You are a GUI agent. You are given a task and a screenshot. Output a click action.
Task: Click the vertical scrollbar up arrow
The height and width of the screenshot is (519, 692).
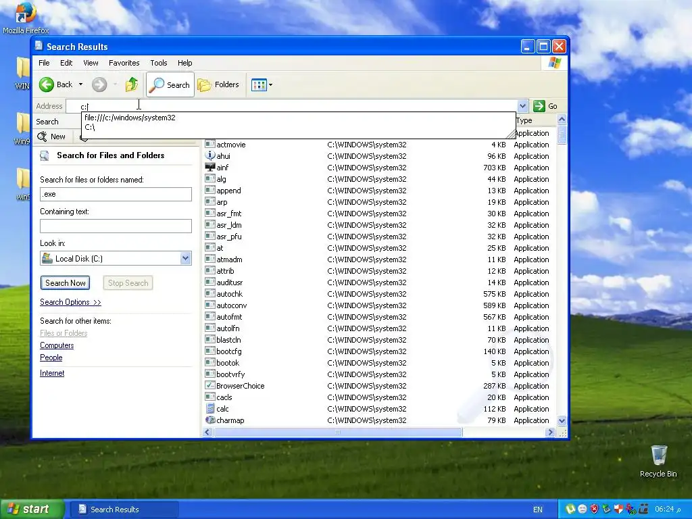pos(562,119)
